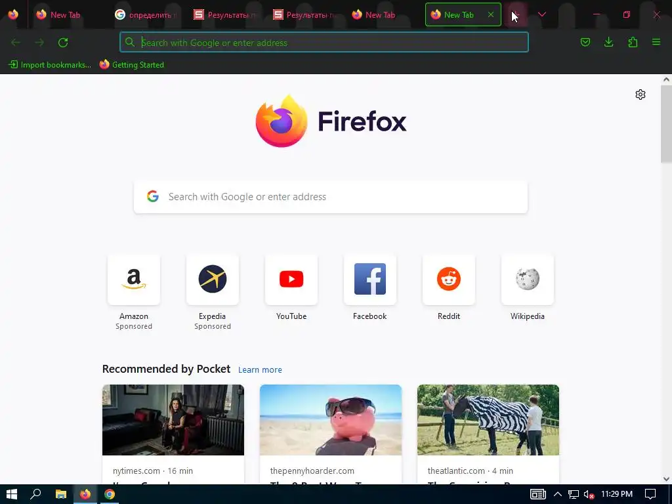Open the theatlantic.com zebra horse thumbnail

pos(488,420)
